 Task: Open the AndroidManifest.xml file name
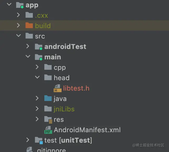click(87, 130)
